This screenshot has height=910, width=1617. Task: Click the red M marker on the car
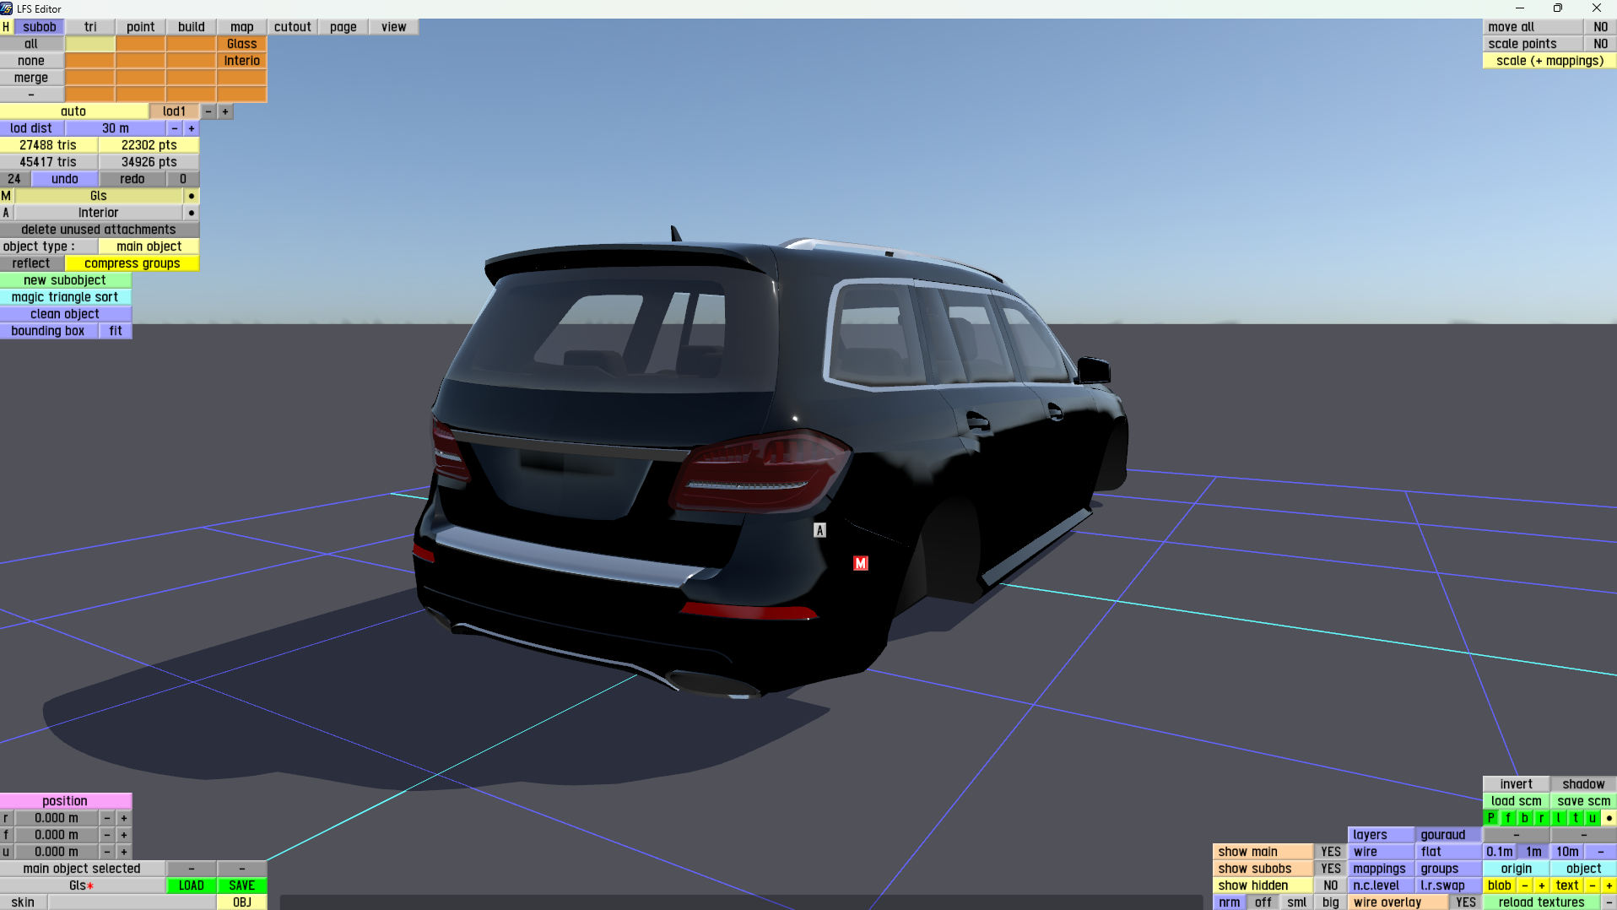click(x=861, y=563)
